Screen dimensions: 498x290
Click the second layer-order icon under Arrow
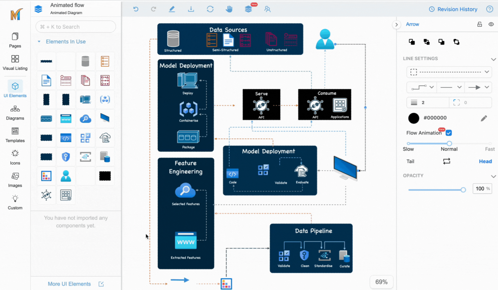click(x=426, y=42)
